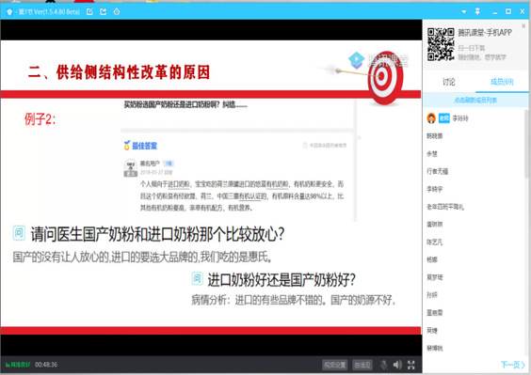Open the 自适应 display mode dropdown
531x375 pixels.
point(362,365)
